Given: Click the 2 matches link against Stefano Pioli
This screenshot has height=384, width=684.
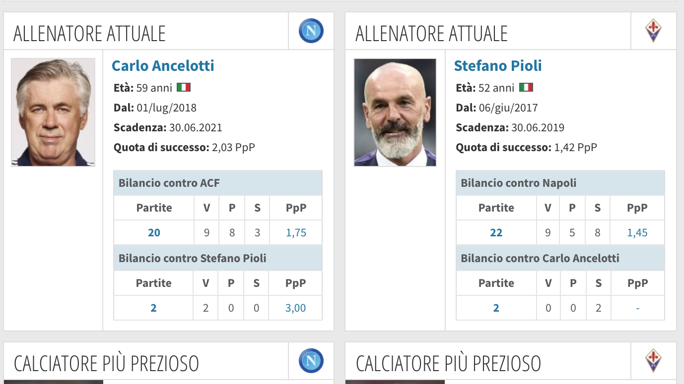Looking at the screenshot, I should pos(153,308).
